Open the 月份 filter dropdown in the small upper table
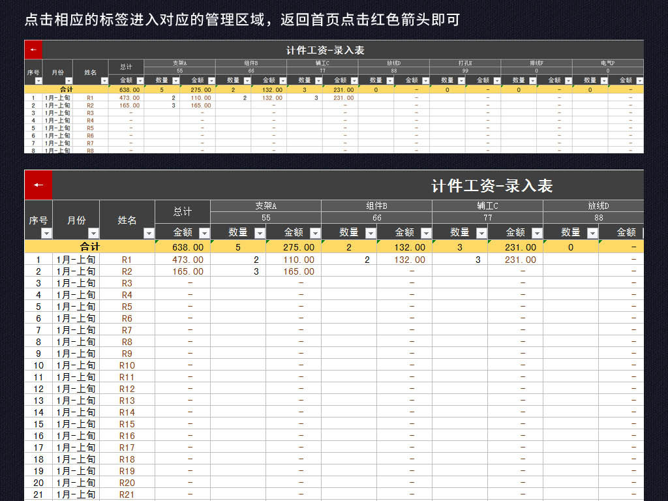Viewport: 668px width, 501px height. tap(69, 80)
